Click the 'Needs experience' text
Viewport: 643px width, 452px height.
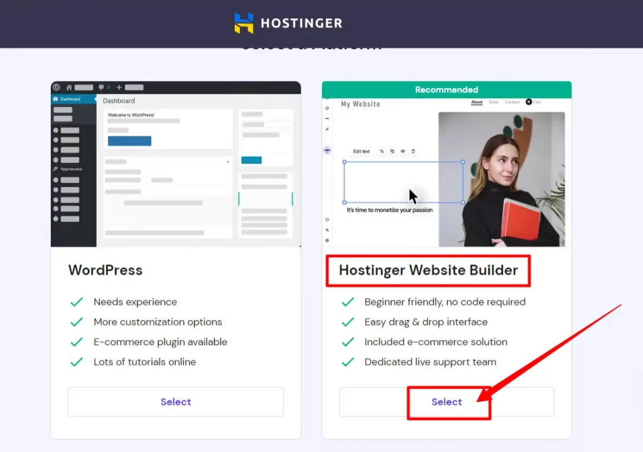136,302
